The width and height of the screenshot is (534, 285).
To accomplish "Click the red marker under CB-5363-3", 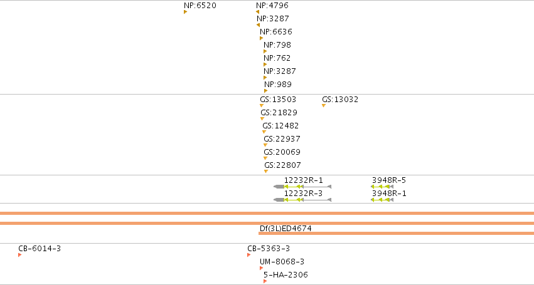I will click(x=249, y=255).
